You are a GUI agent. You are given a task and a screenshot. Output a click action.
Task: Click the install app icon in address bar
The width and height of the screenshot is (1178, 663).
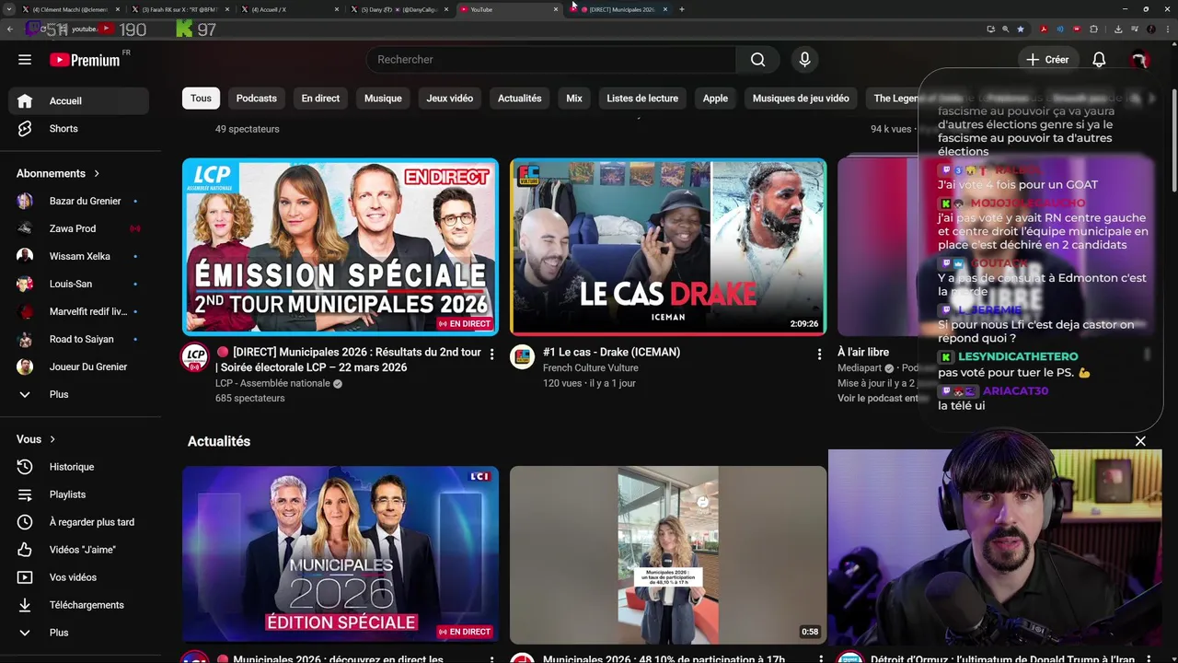tap(991, 29)
